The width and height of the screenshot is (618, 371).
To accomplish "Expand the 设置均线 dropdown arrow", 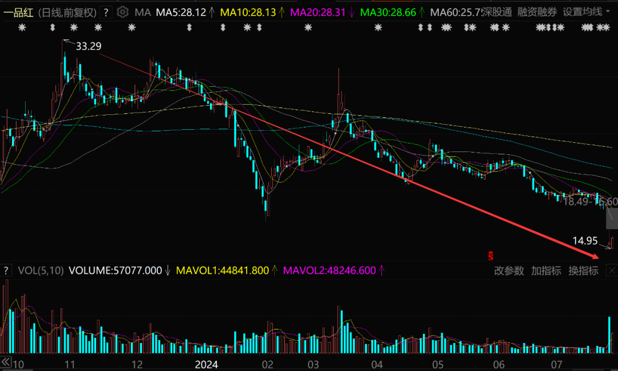I will click(608, 12).
